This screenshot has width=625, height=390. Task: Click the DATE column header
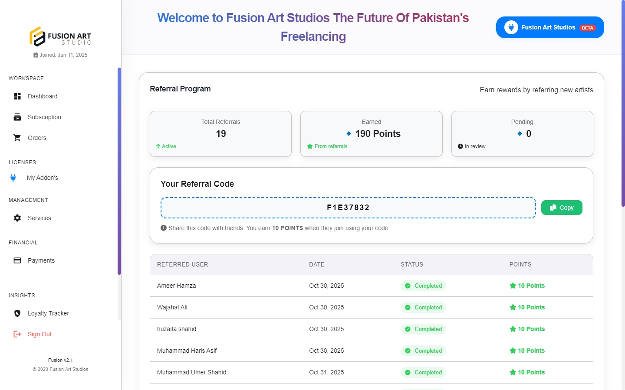317,264
